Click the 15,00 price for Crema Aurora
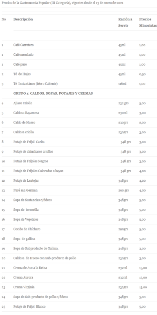 [143, 278]
